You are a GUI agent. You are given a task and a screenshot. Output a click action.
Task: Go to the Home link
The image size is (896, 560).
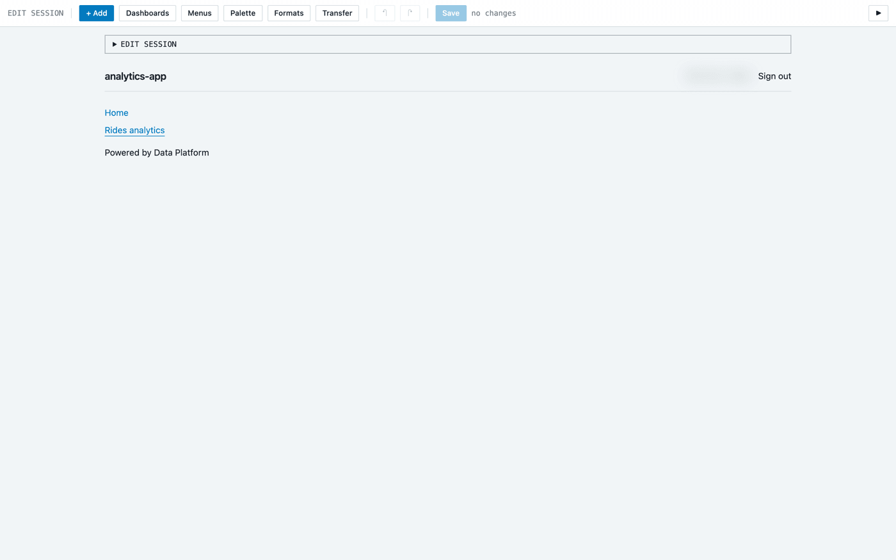point(116,113)
